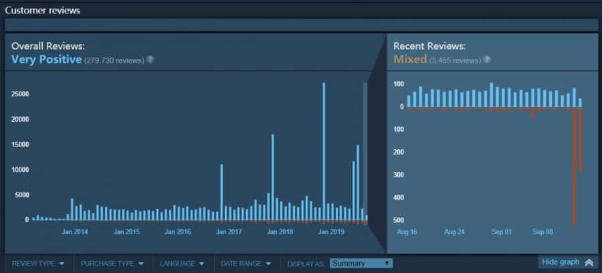Click the Jan 2016 axis label

pos(177,232)
